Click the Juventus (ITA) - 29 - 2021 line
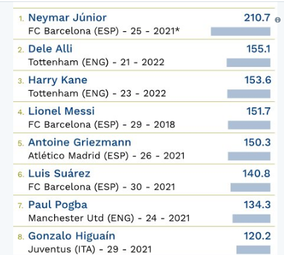This screenshot has width=284, height=255. (x=90, y=249)
